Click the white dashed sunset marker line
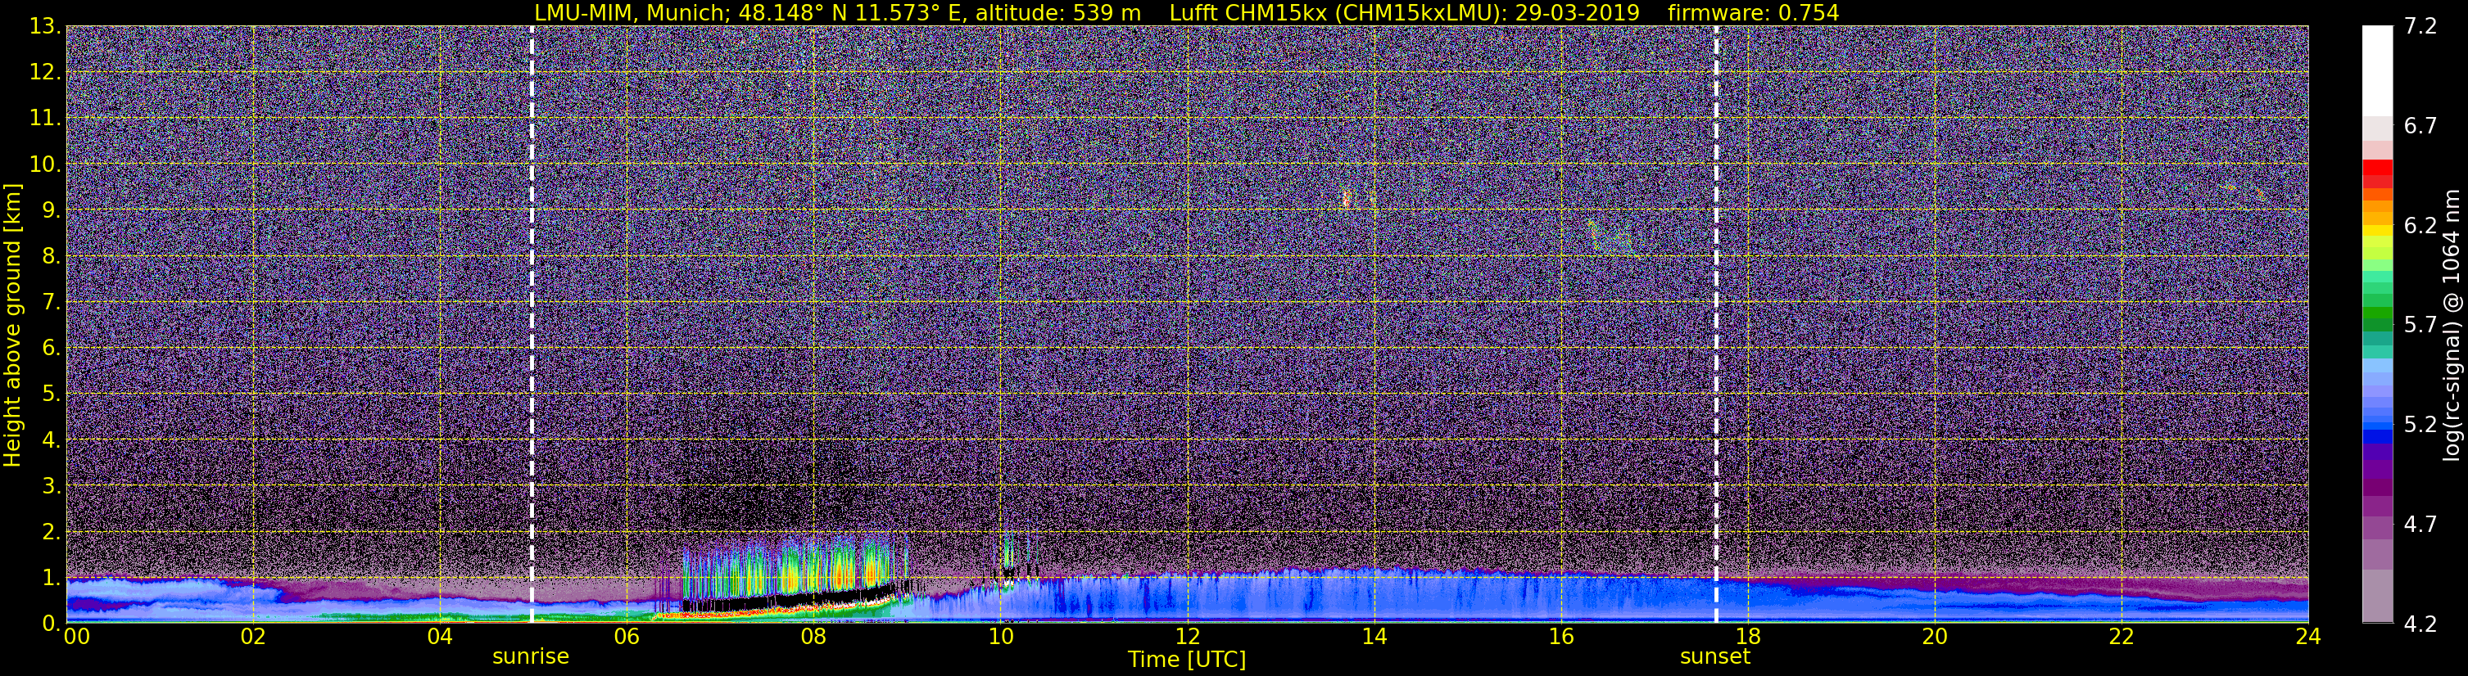The image size is (2468, 676). tap(1716, 325)
